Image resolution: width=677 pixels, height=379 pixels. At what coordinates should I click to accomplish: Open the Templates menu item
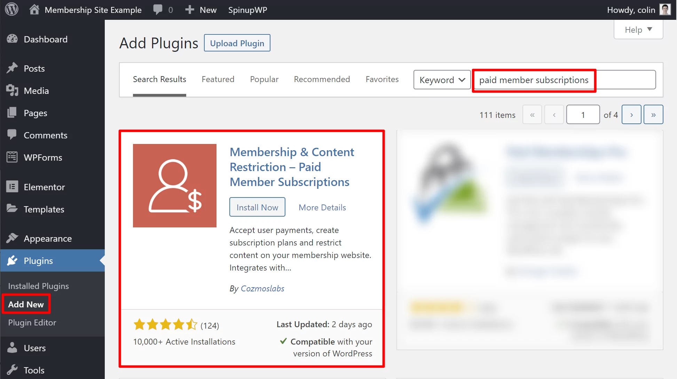[52, 209]
